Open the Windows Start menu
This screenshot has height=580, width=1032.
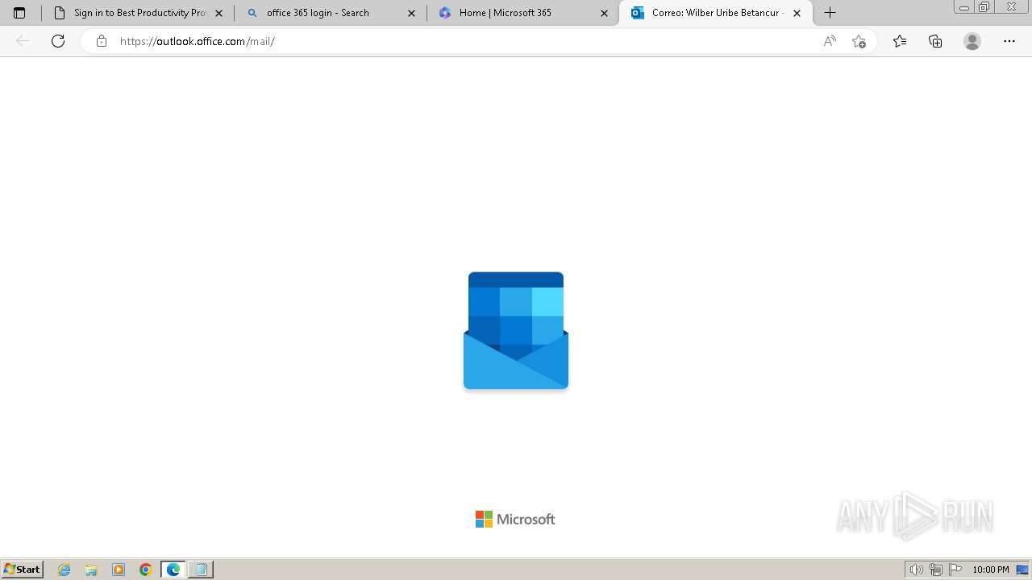click(x=23, y=570)
